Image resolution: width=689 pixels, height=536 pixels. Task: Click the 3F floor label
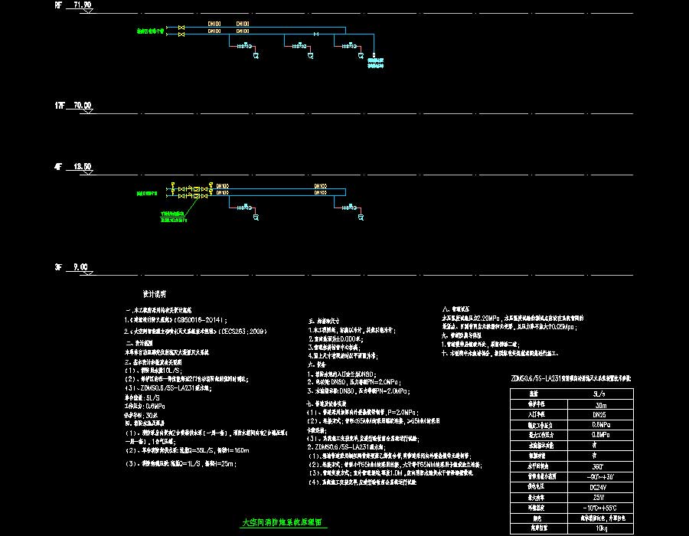[x=58, y=267]
